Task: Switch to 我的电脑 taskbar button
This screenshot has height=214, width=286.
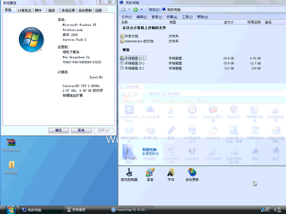Action: [41, 210]
